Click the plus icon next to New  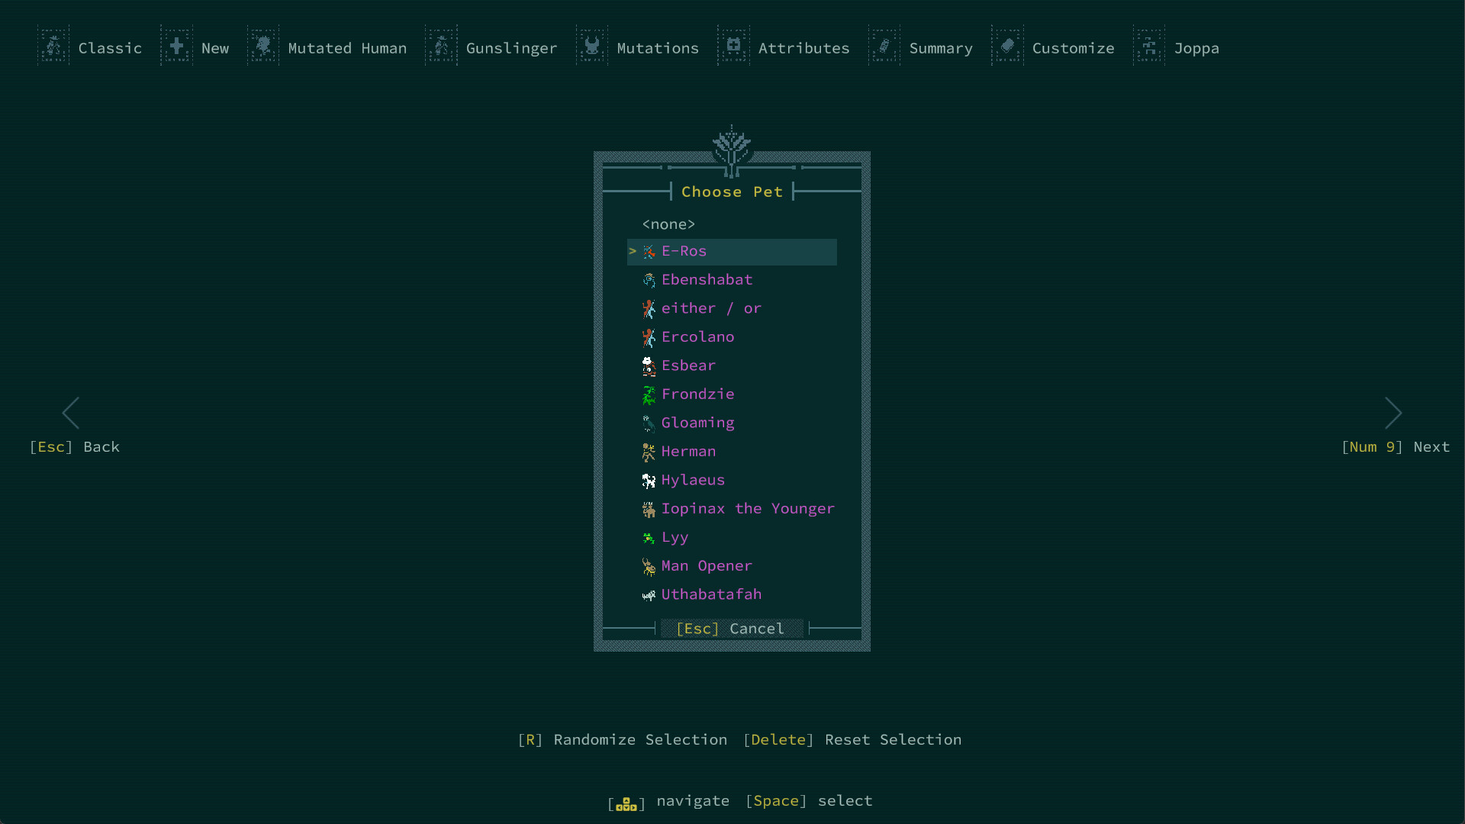click(176, 46)
